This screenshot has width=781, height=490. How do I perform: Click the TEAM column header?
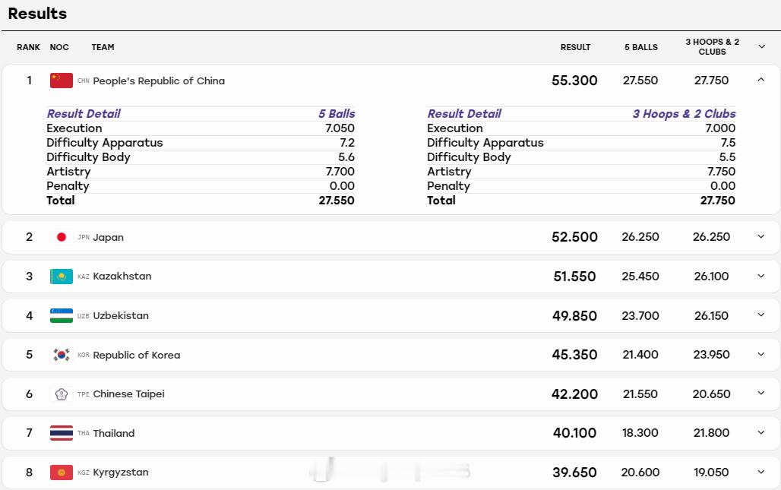pos(103,47)
